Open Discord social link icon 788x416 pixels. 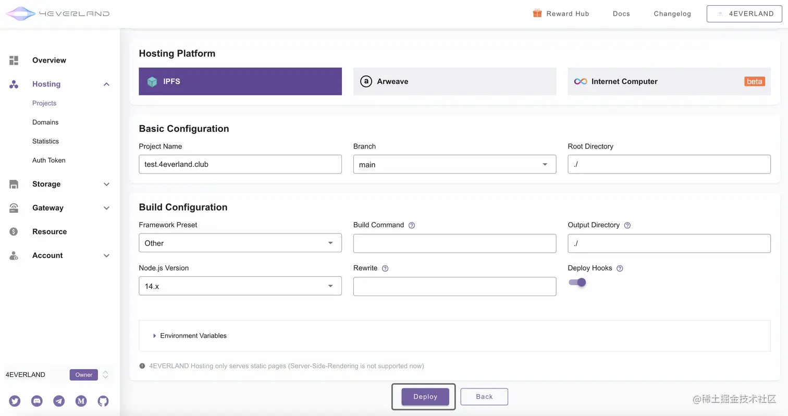pos(37,401)
